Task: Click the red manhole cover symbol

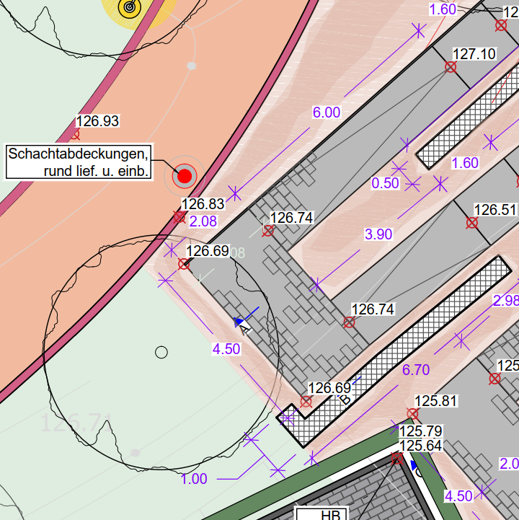Action: coord(185,175)
